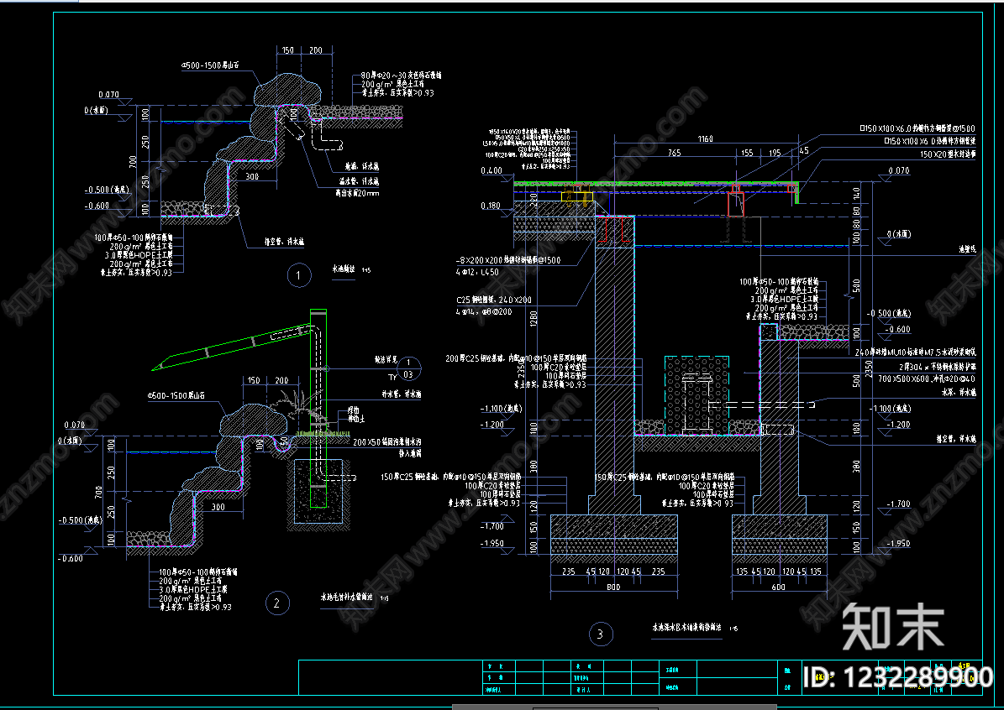The image size is (1004, 710).
Task: Select the "700×500×600" pump cover note
Action: click(x=927, y=378)
